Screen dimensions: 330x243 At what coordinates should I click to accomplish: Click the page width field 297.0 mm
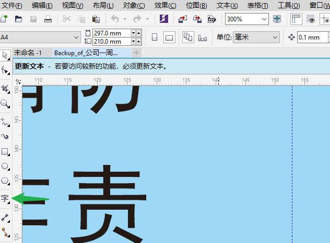coord(112,33)
